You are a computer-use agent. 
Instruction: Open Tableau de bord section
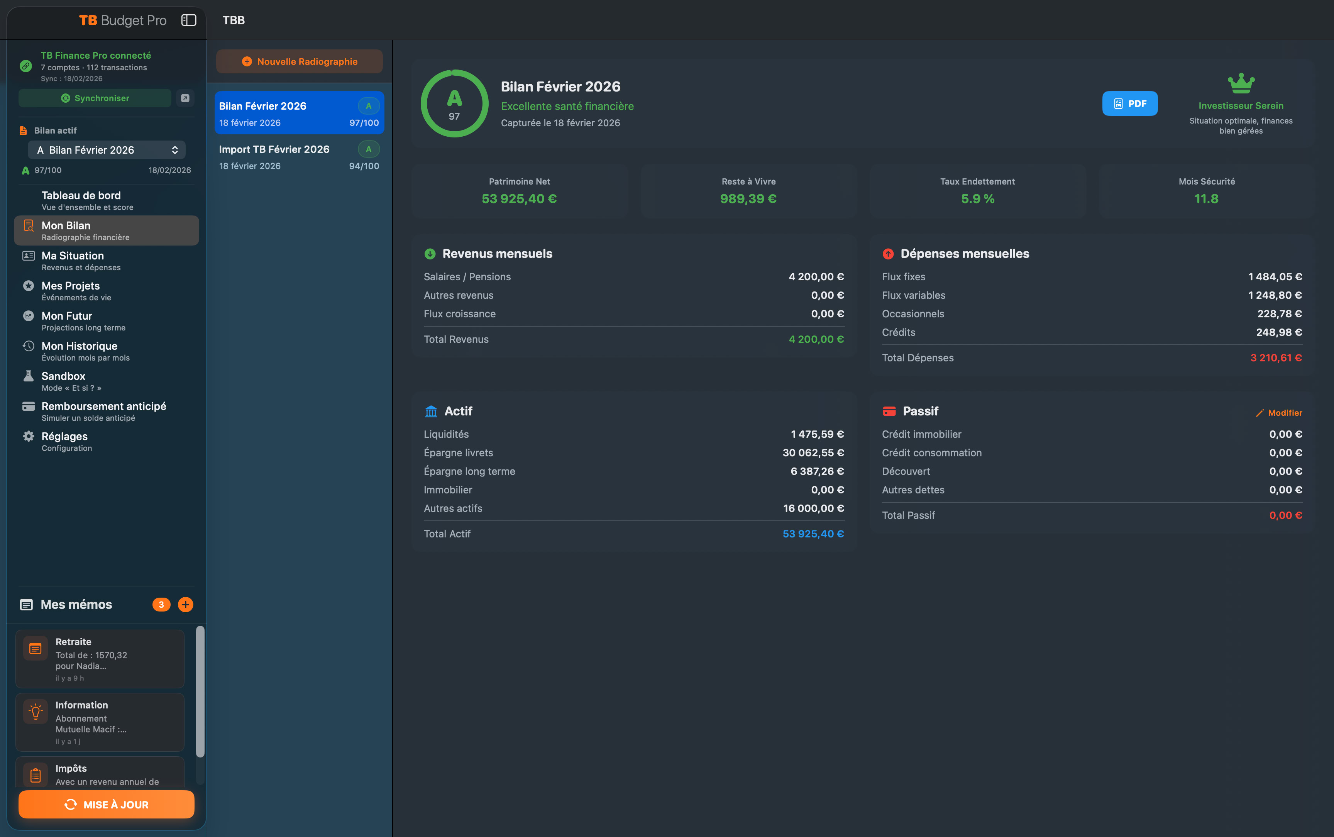(x=81, y=200)
